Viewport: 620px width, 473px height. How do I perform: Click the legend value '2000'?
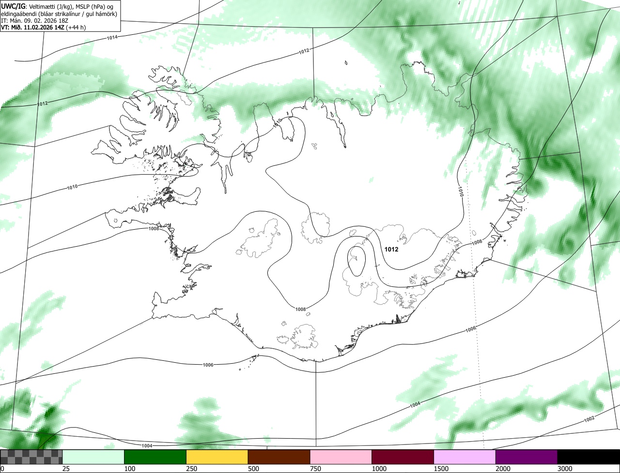(503, 469)
